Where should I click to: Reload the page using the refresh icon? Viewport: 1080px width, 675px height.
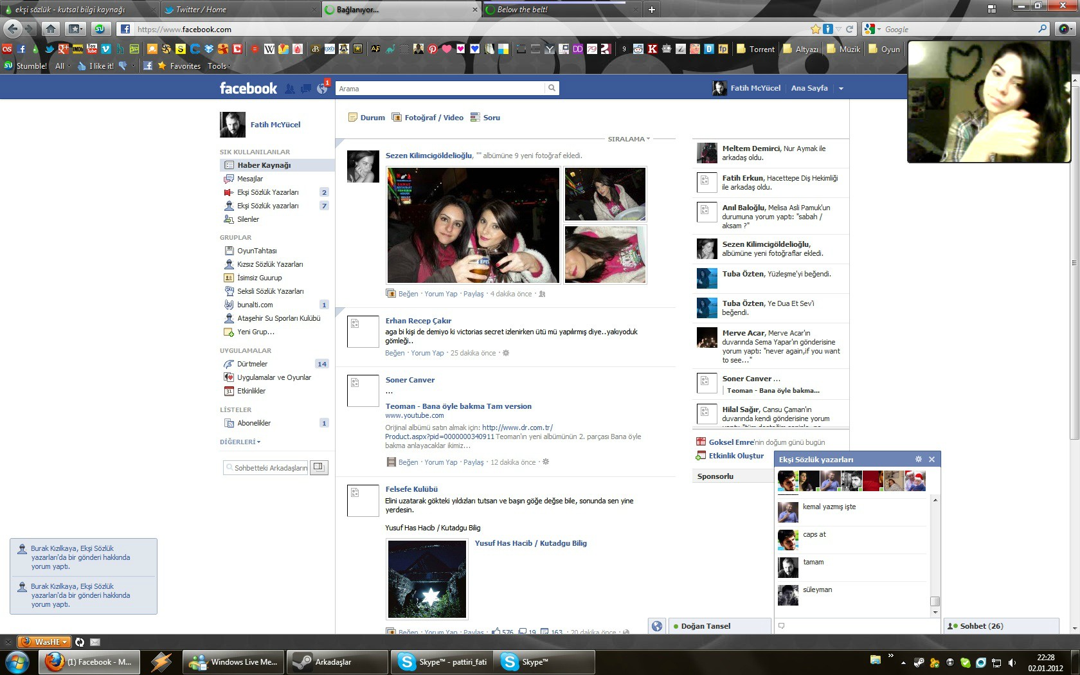[849, 29]
